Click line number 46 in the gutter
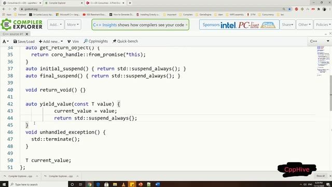Viewport: 332px width, 187px height. click(10, 132)
